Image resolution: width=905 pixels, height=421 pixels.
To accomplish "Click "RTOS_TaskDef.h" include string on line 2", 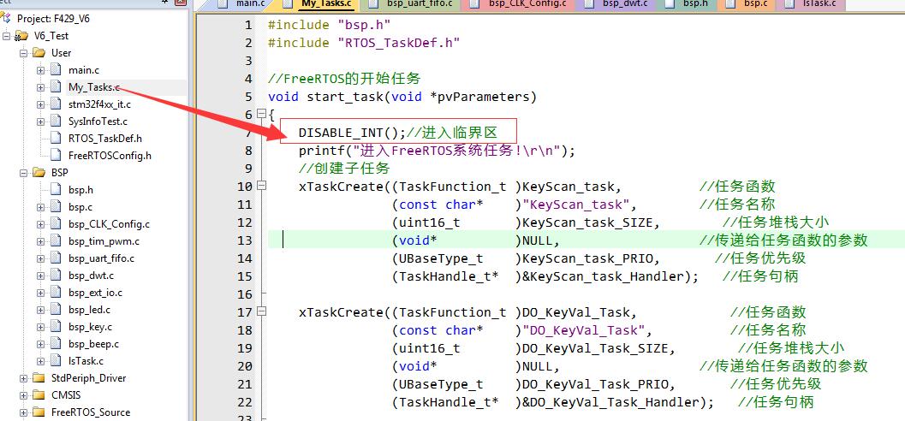I will [x=398, y=43].
